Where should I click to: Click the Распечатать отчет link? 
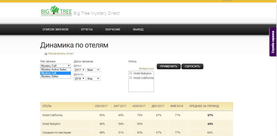pos(61,53)
